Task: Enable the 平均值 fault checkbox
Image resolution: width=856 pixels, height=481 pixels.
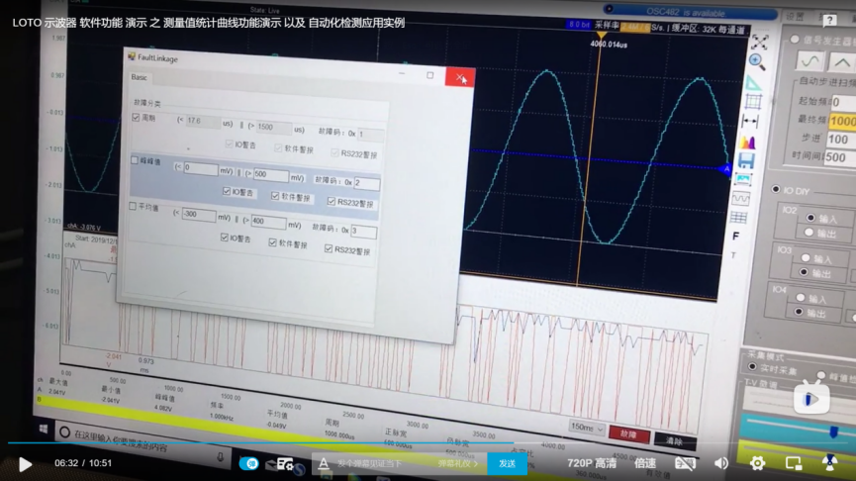Action: pyautogui.click(x=133, y=207)
